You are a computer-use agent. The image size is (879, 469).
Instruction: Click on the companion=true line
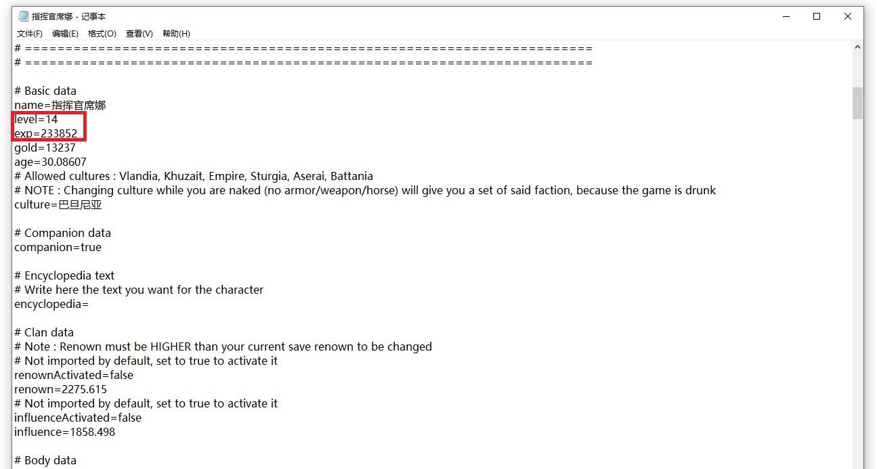click(58, 247)
